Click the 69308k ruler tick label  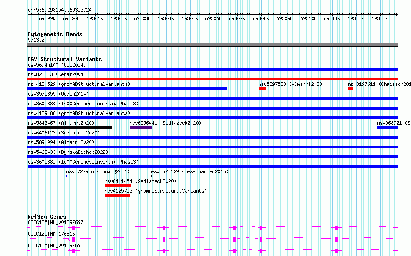261,18
